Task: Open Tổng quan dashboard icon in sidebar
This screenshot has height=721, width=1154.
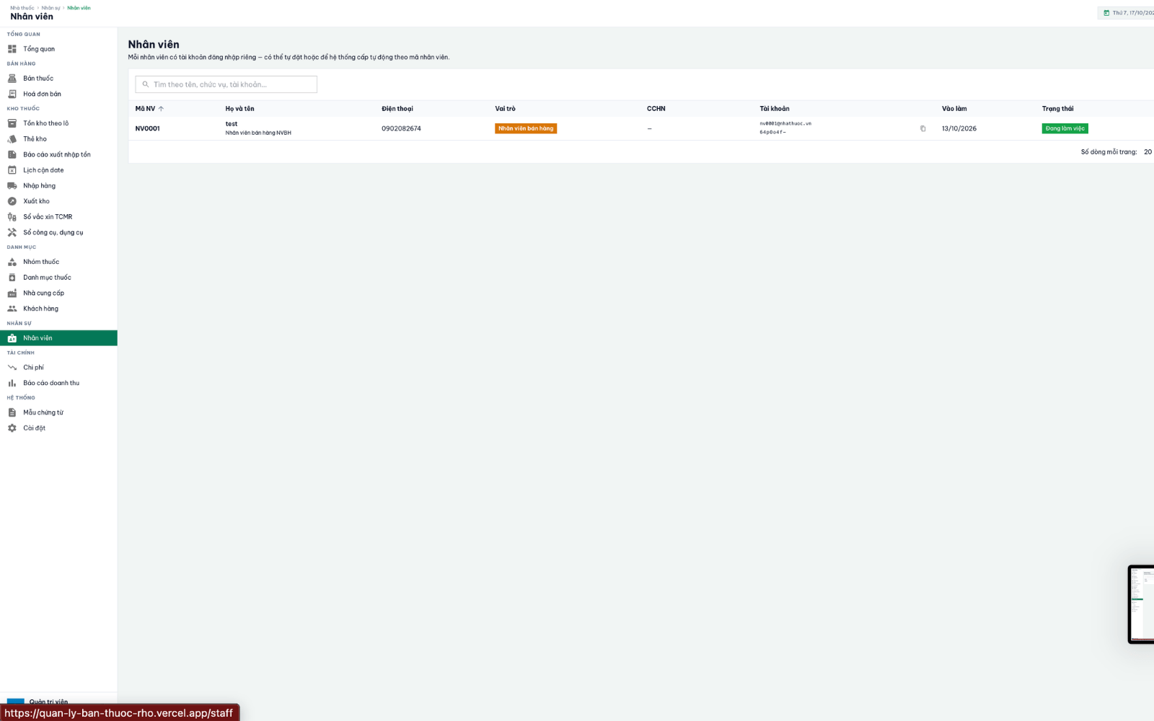Action: click(x=12, y=49)
